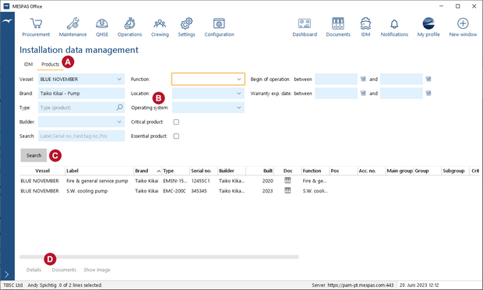Open calendar for Begin of operation start date
Image resolution: width=483 pixels, height=290 pixels.
(x=363, y=80)
